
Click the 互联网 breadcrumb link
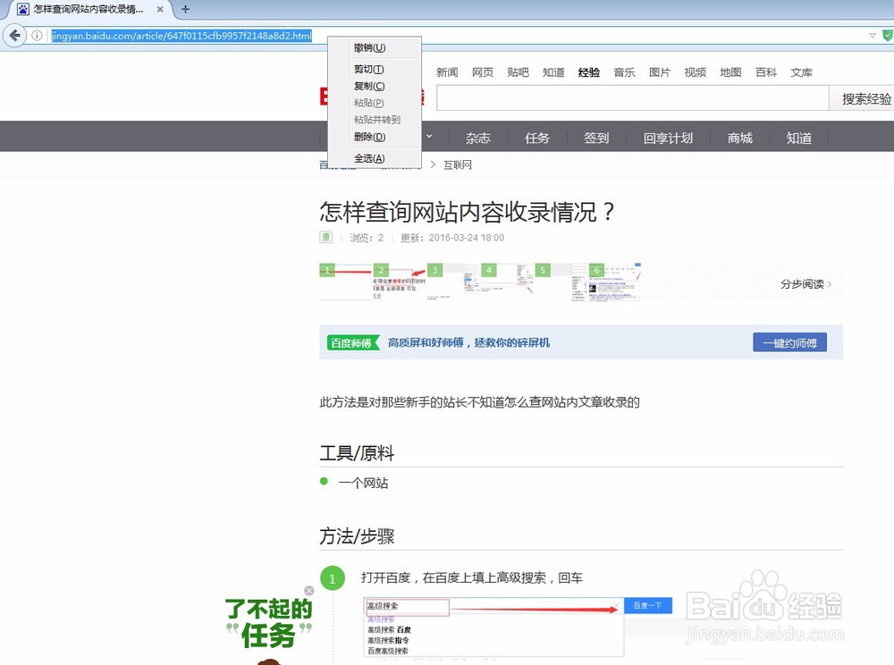click(x=458, y=165)
